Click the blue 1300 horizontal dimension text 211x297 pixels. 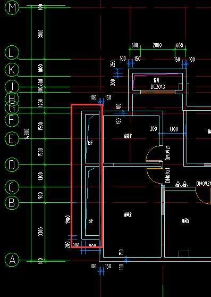[x=173, y=129]
